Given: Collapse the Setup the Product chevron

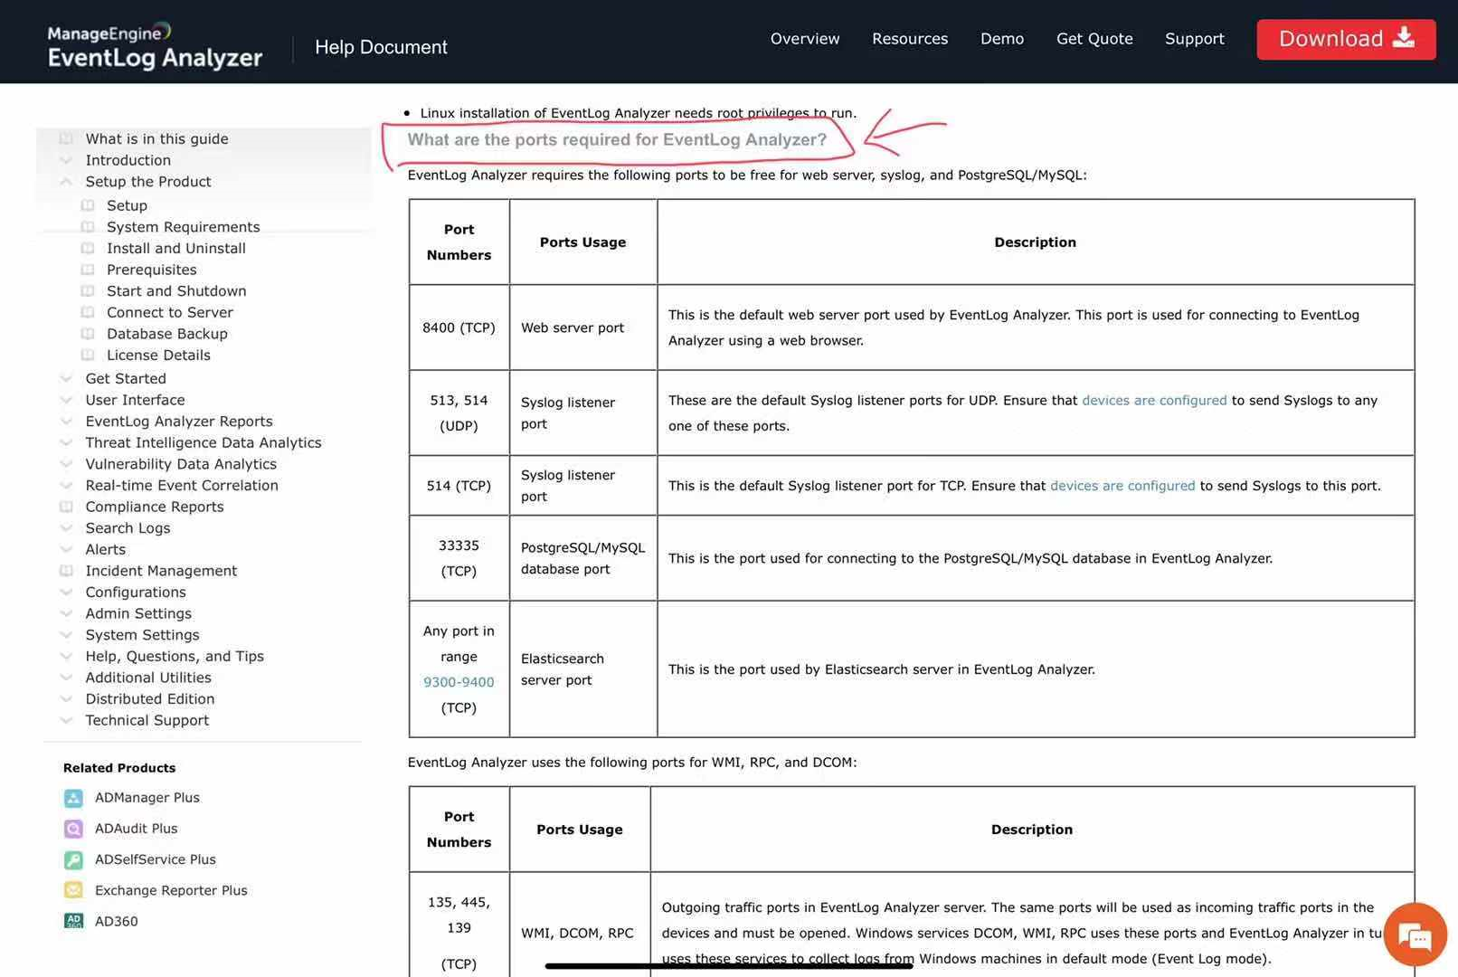Looking at the screenshot, I should tap(66, 181).
